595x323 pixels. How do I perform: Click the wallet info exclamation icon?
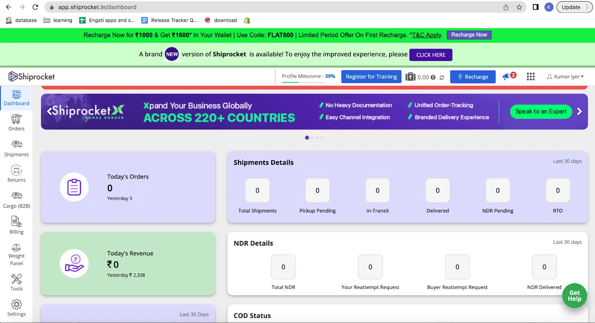coord(433,77)
